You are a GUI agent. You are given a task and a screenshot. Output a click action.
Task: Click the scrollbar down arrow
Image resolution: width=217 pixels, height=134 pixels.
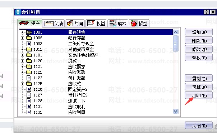point(175,111)
